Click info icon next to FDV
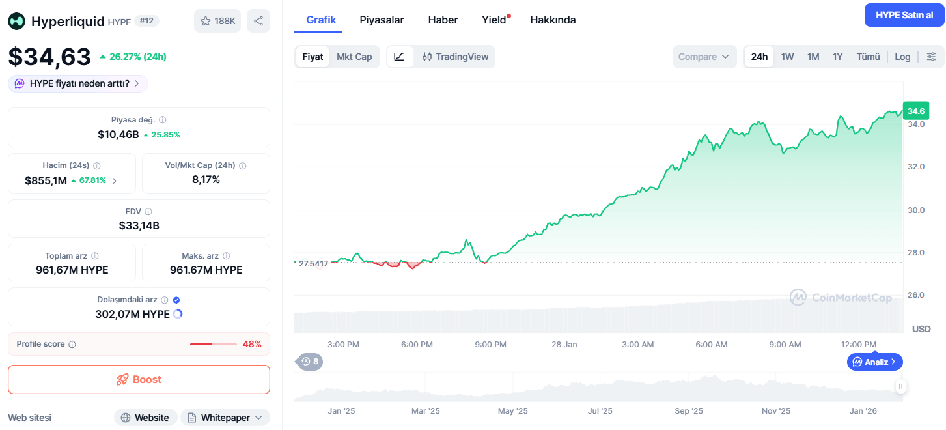Screen dimensions: 946x430 click(148, 212)
